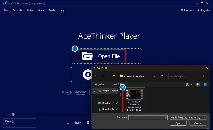Screen dimensions: 213x130
Task: Click the File name input field
Action: click(x=148, y=117)
